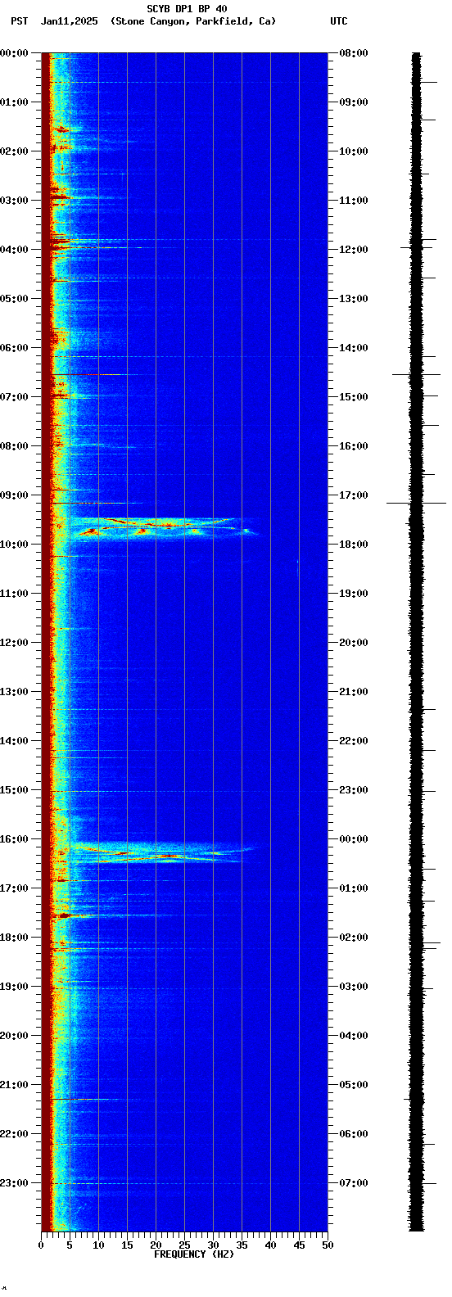Click the frequency axis value 25
The height and width of the screenshot is (1297, 452).
click(184, 1245)
